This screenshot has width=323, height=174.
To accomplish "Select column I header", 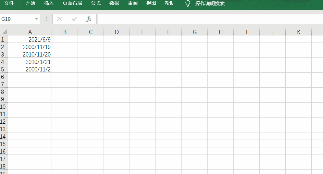I will click(247, 32).
